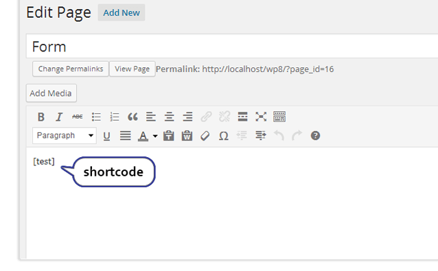
Task: Clear formatting with the eraser icon
Action: coord(205,136)
